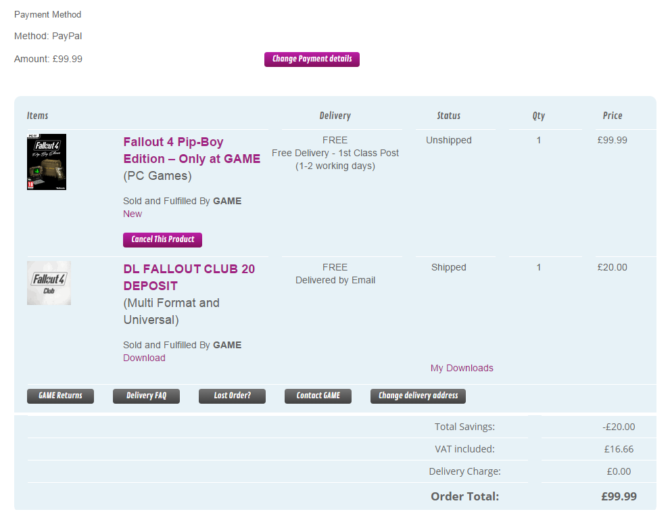670x518 pixels.
Task: Select the VAT included £16.66 amount
Action: pyautogui.click(x=619, y=449)
